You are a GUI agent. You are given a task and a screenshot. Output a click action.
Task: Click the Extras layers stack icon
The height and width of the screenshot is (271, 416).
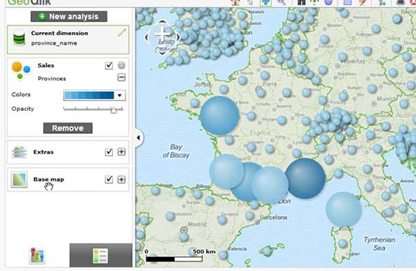tap(19, 152)
